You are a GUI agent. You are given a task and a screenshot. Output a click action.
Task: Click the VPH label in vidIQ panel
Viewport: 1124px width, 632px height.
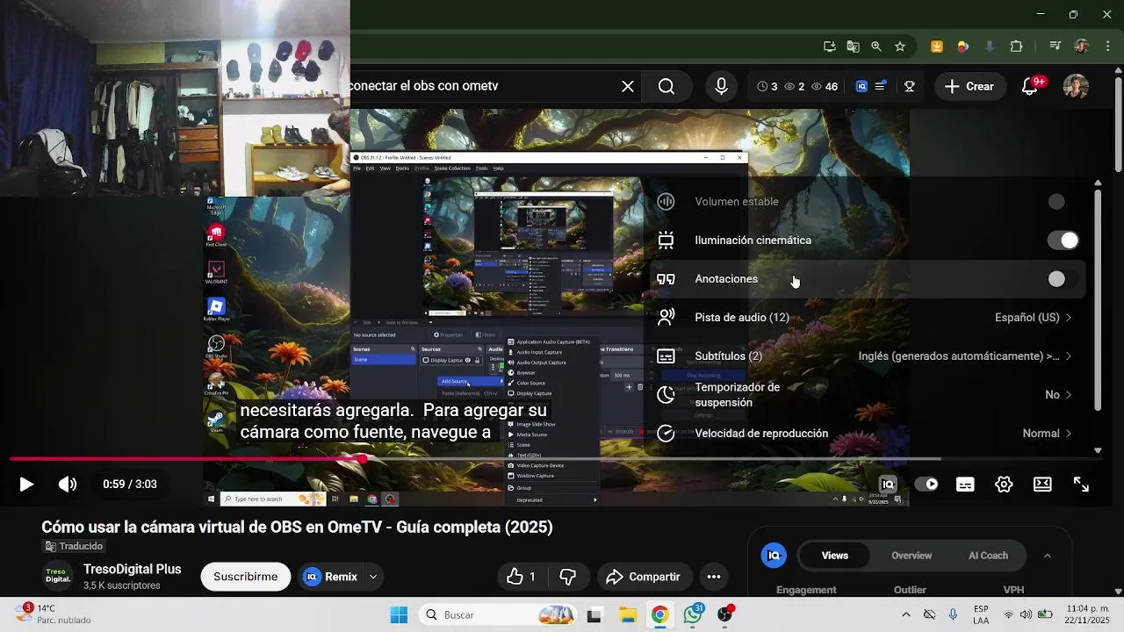pos(1013,590)
